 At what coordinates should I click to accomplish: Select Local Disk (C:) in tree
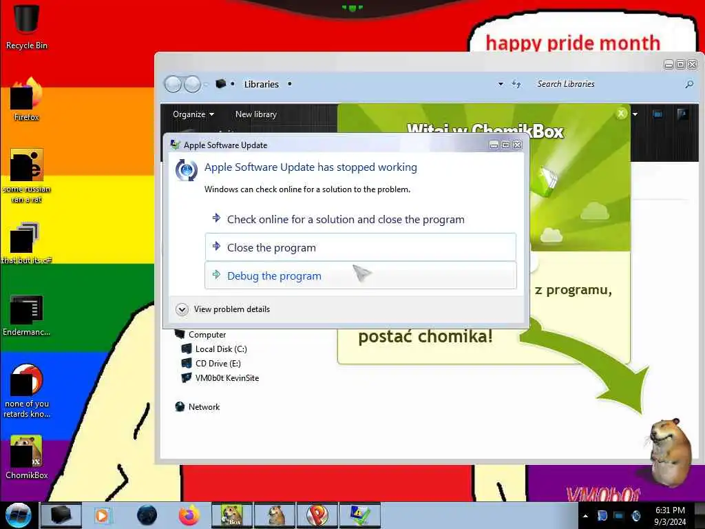point(214,349)
